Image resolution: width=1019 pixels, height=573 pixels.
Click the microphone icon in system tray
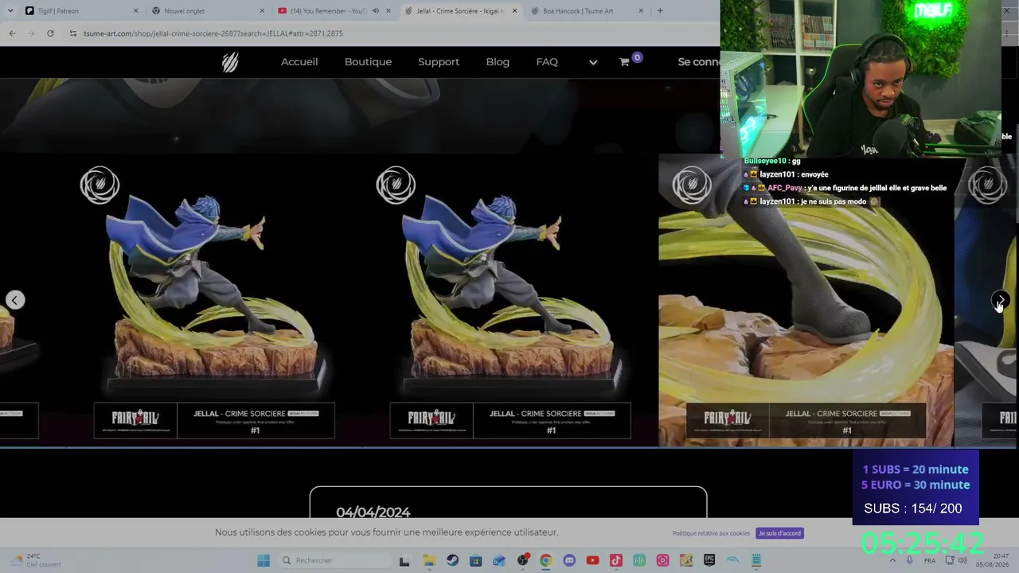coord(909,560)
